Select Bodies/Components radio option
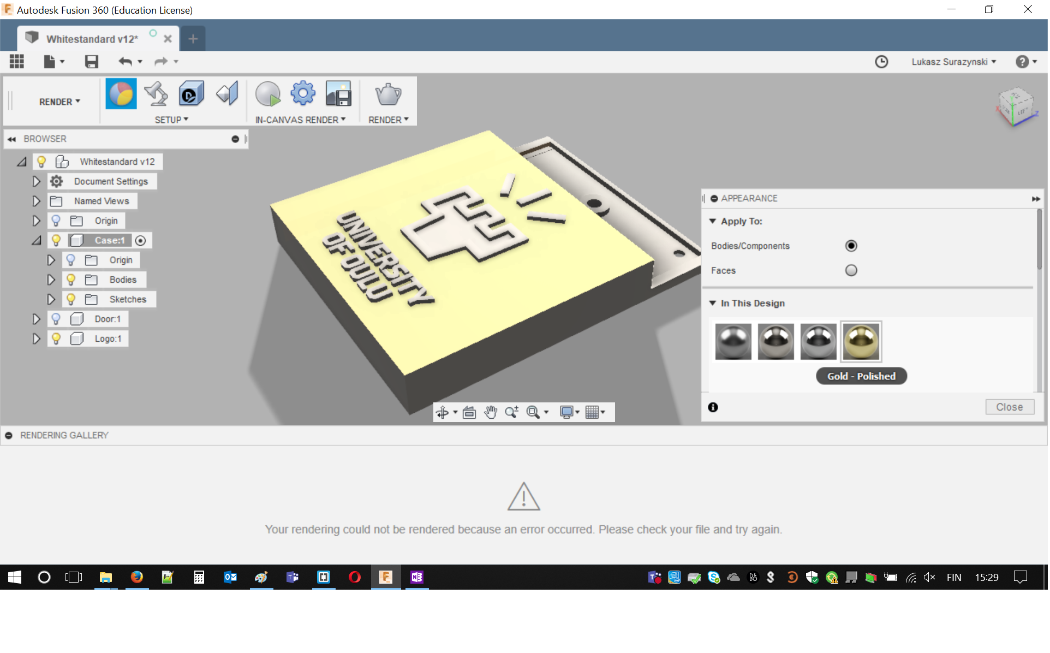 point(851,246)
